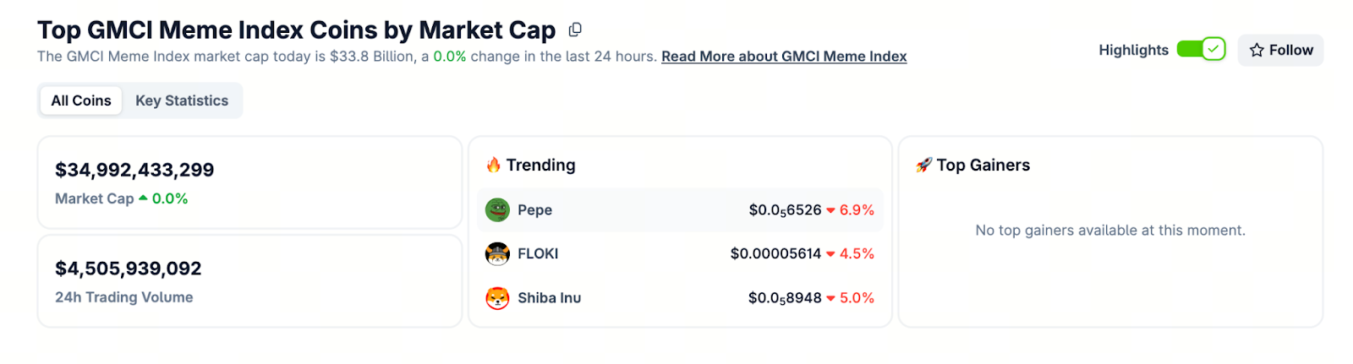
Task: Click the star icon in Follow button
Action: [1257, 50]
